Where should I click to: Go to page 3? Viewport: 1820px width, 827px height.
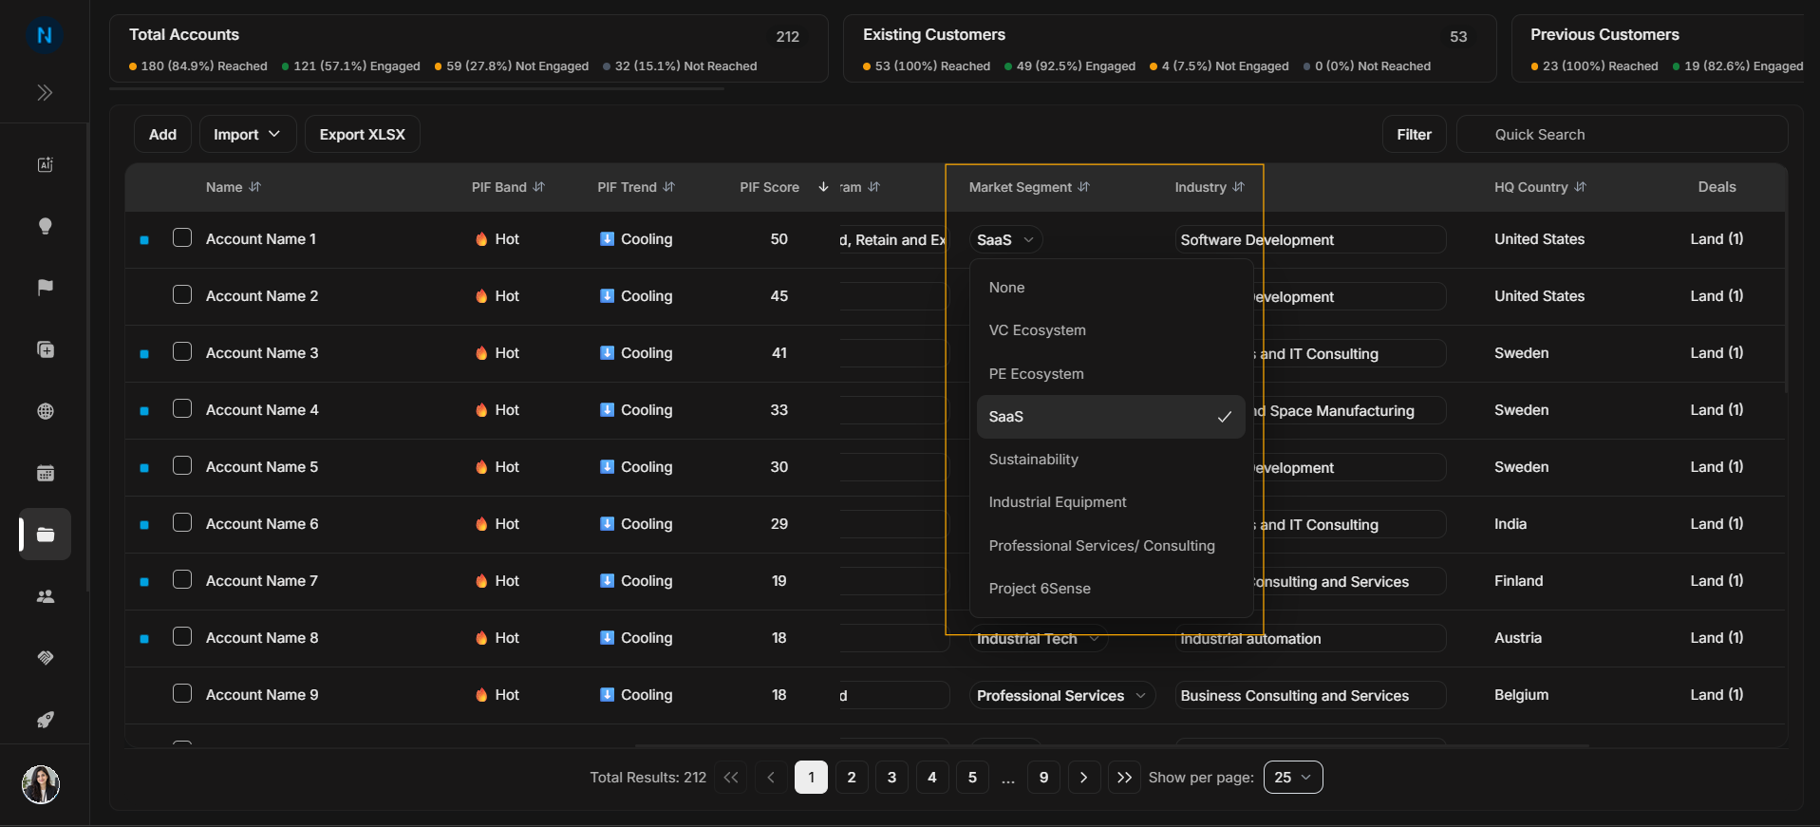[x=891, y=778]
